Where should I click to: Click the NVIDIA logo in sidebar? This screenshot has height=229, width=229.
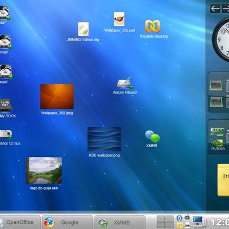coord(218,145)
